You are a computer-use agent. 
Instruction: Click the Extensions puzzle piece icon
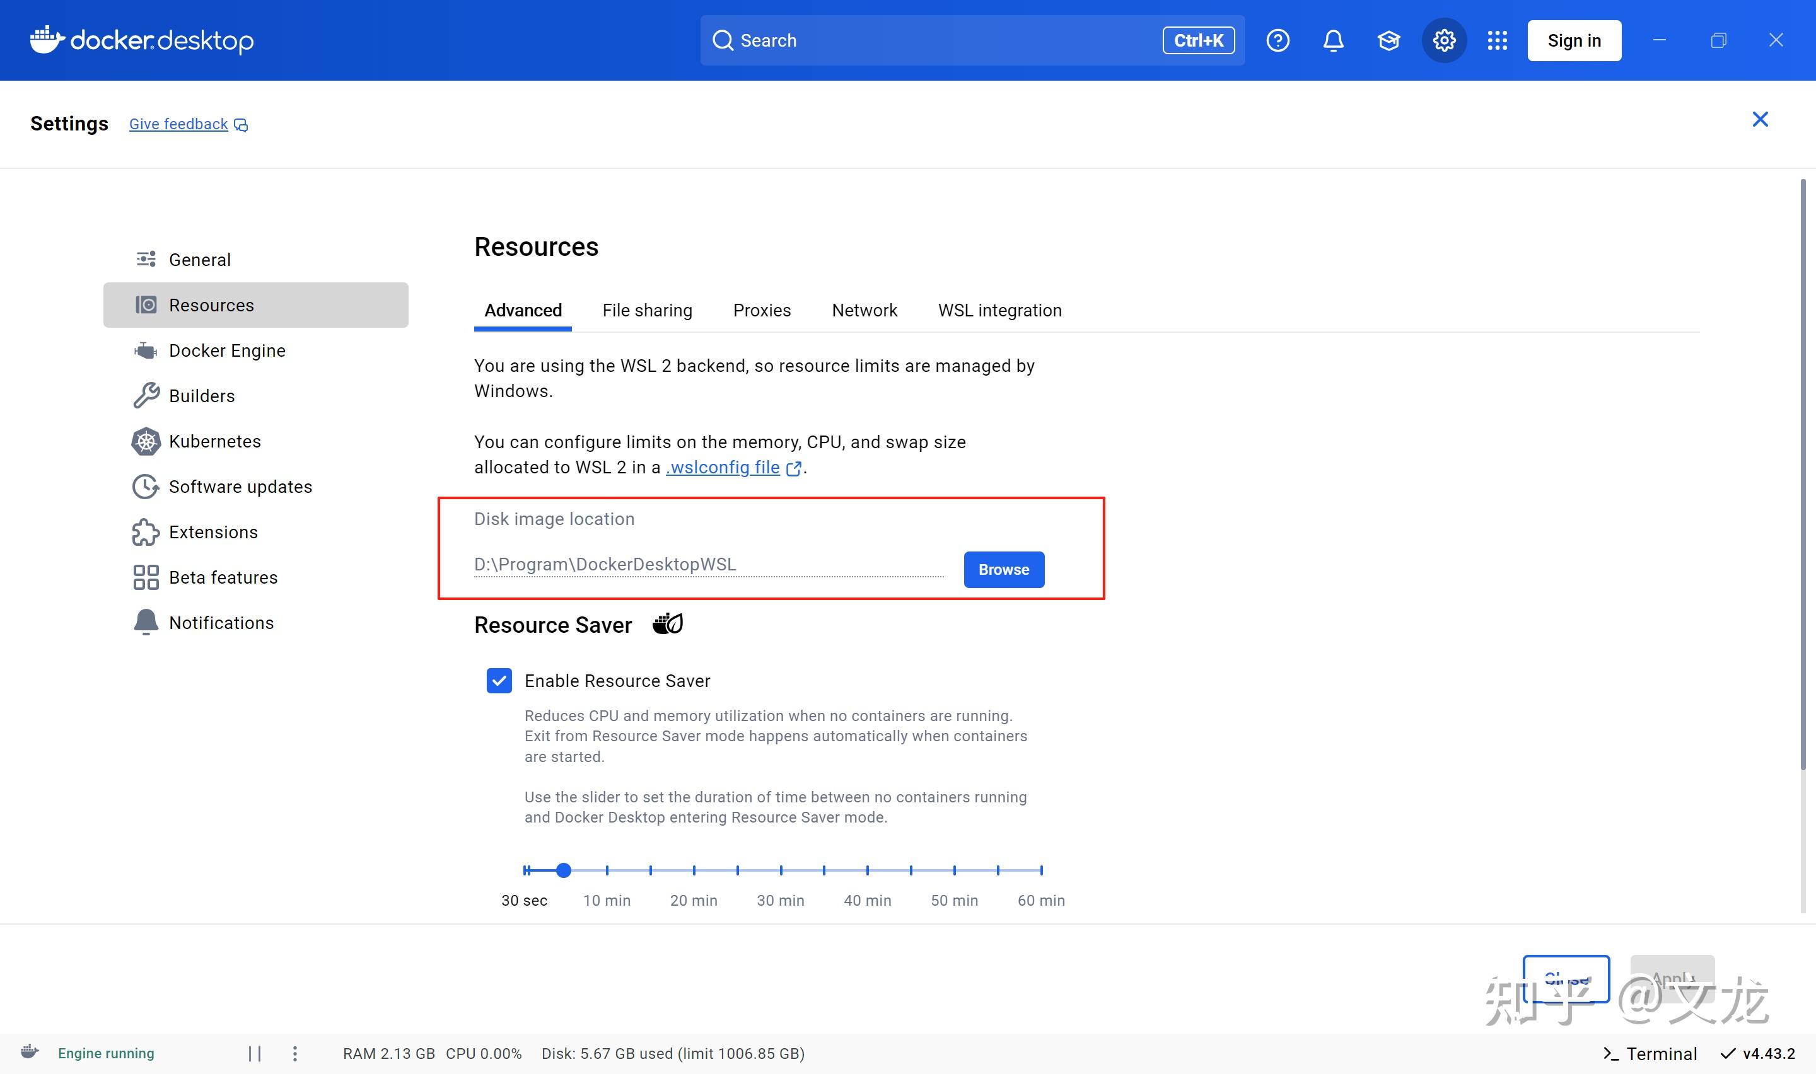[146, 532]
